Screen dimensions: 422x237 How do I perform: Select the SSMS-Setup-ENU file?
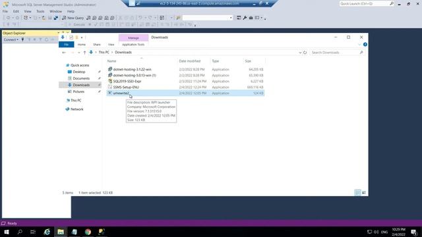pyautogui.click(x=126, y=87)
